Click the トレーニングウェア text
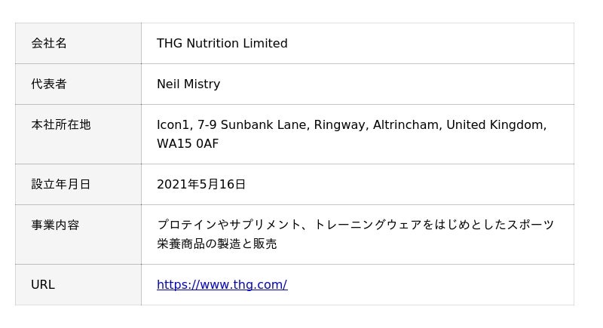Image resolution: width=603 pixels, height=328 pixels. coord(366,225)
